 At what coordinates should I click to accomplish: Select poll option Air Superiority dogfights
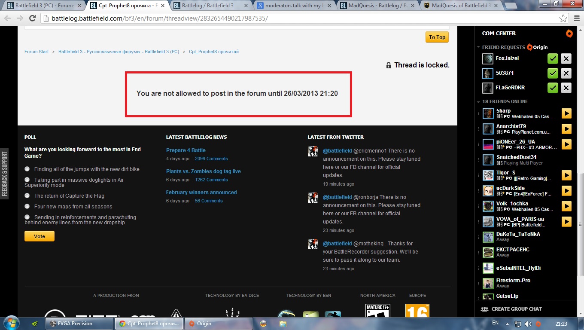click(27, 180)
